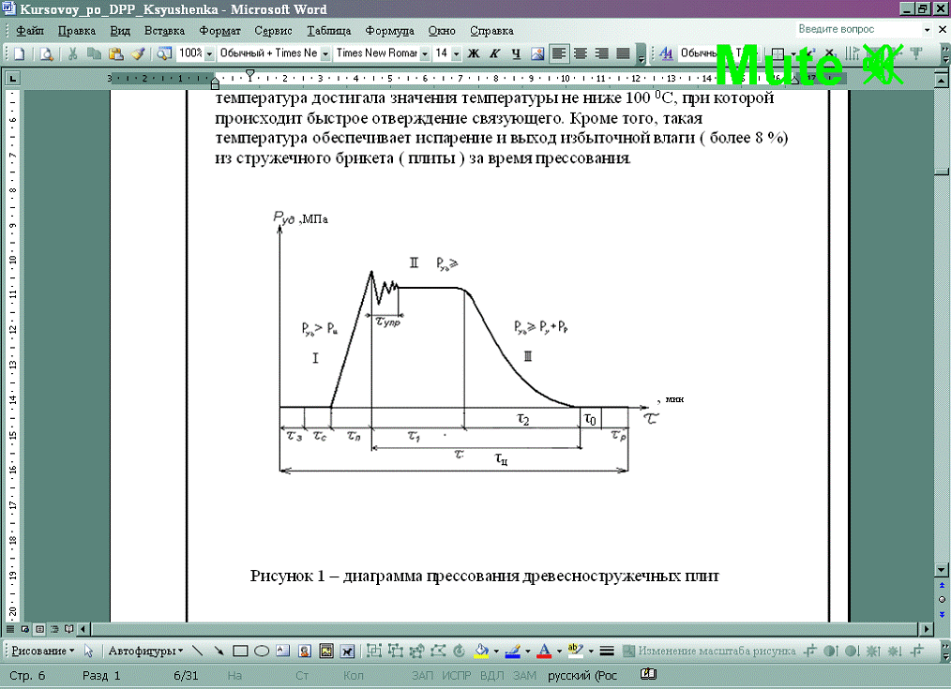Open the Вставка menu
This screenshot has height=689, width=951.
click(164, 31)
